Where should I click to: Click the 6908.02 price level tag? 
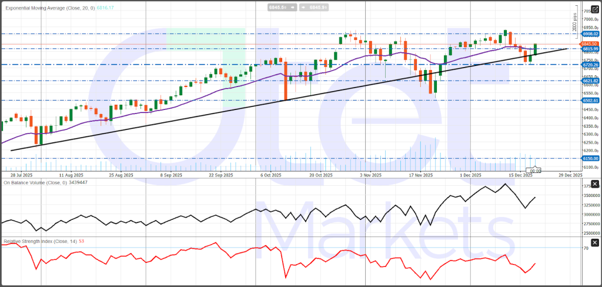[x=590, y=34]
